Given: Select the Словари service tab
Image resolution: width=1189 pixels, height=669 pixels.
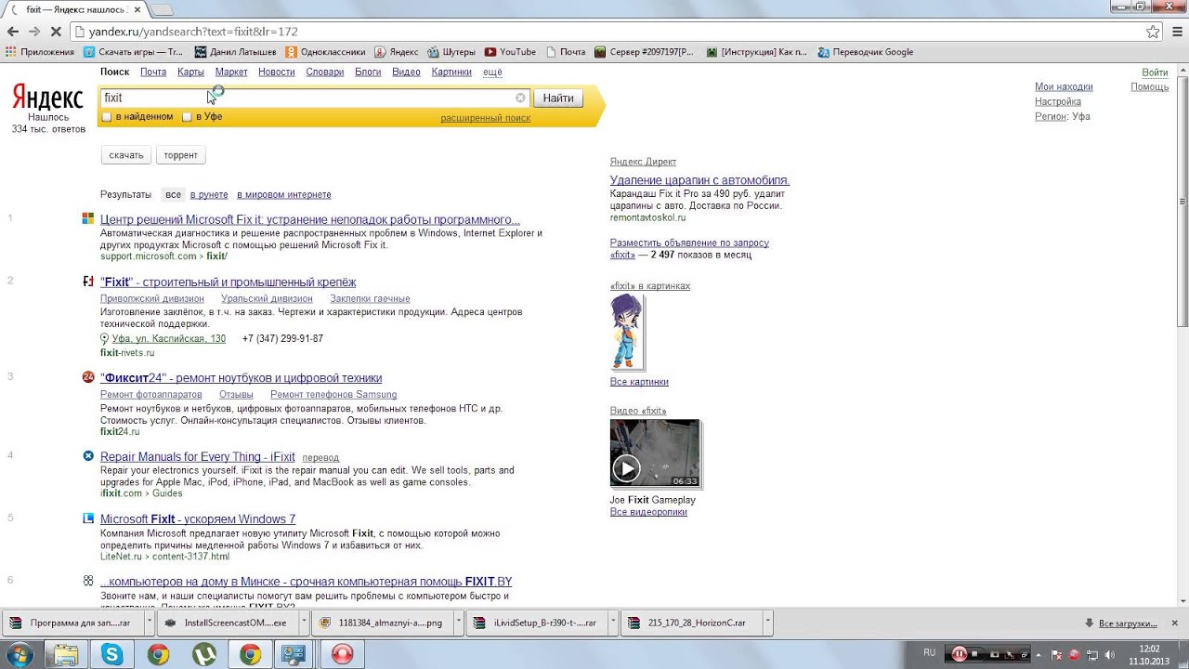Looking at the screenshot, I should [325, 72].
